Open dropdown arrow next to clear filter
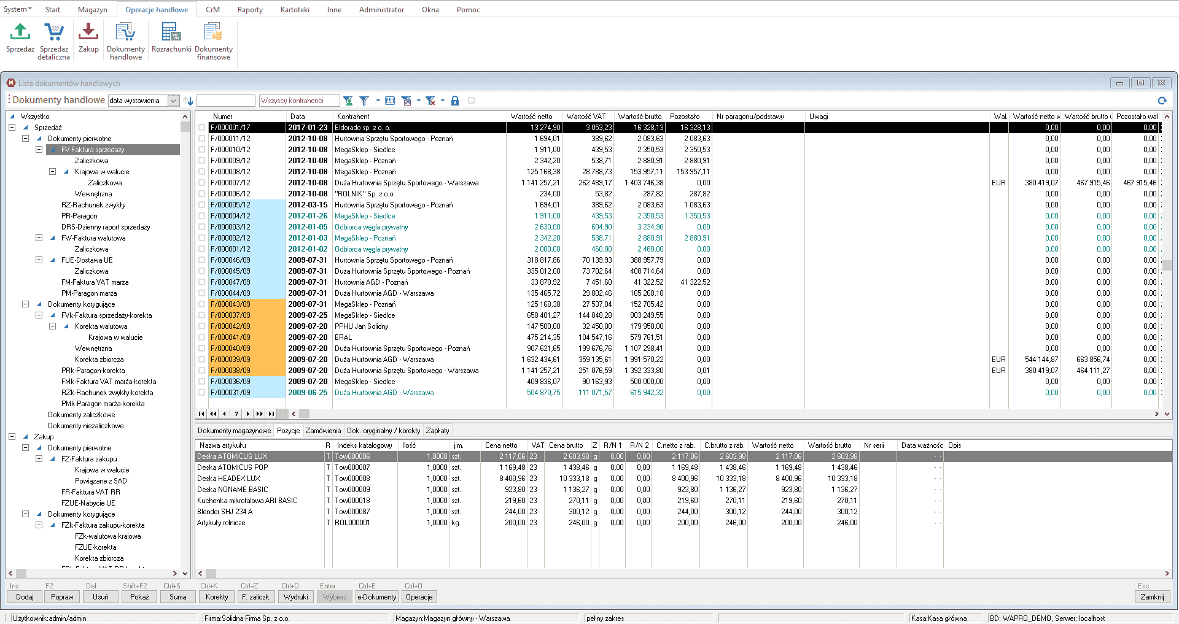Screen dimensions: 1179x624 [x=443, y=101]
